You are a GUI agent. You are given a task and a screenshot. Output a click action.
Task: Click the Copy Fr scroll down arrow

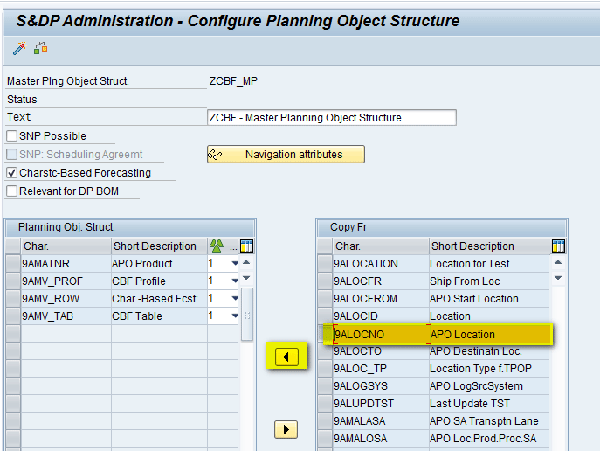[x=558, y=278]
